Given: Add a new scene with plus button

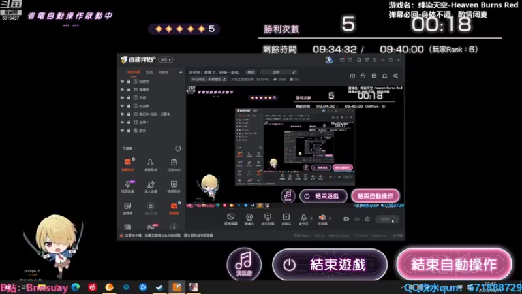Looking at the screenshot, I should (x=181, y=72).
